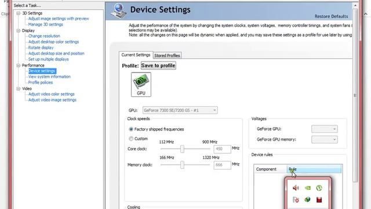Click the Display tree label
The width and height of the screenshot is (371, 209).
[x=28, y=31]
